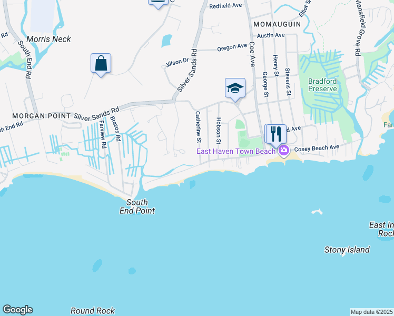Click the Map data ©2025 attribution
Viewport: 394px width, 316px height.
coord(372,312)
